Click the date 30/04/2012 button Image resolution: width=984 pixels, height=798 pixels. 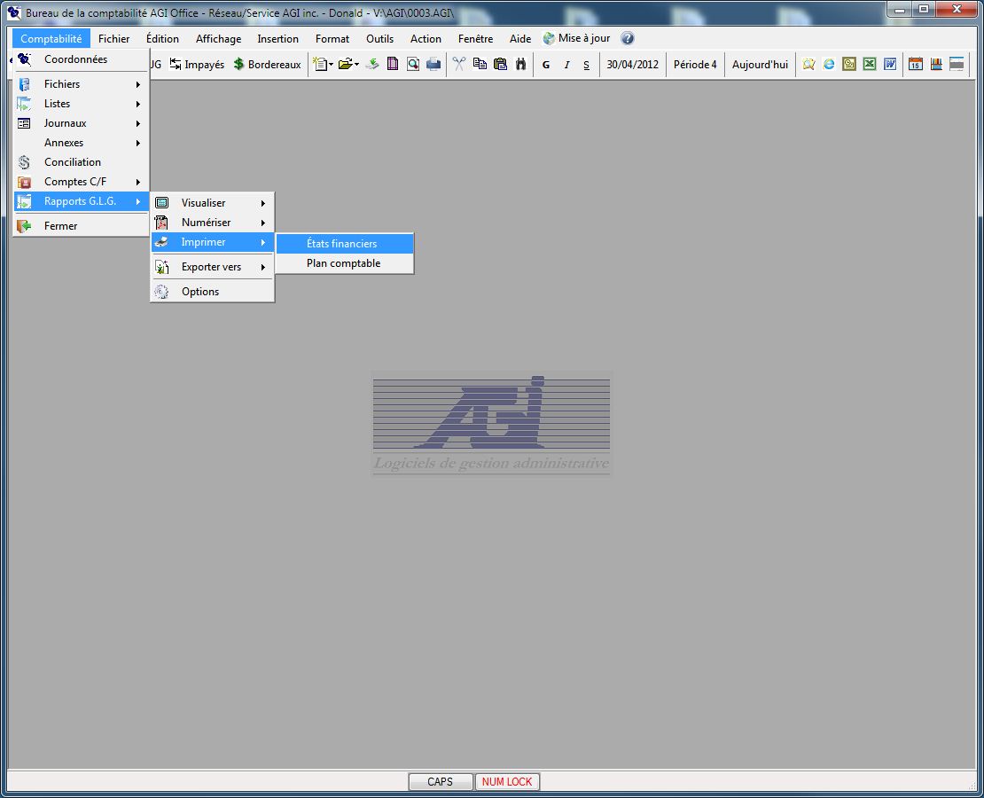(x=633, y=65)
